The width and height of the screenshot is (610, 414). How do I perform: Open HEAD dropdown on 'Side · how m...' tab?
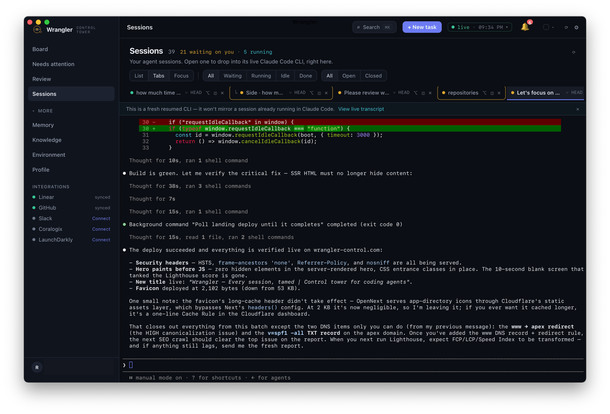click(297, 93)
